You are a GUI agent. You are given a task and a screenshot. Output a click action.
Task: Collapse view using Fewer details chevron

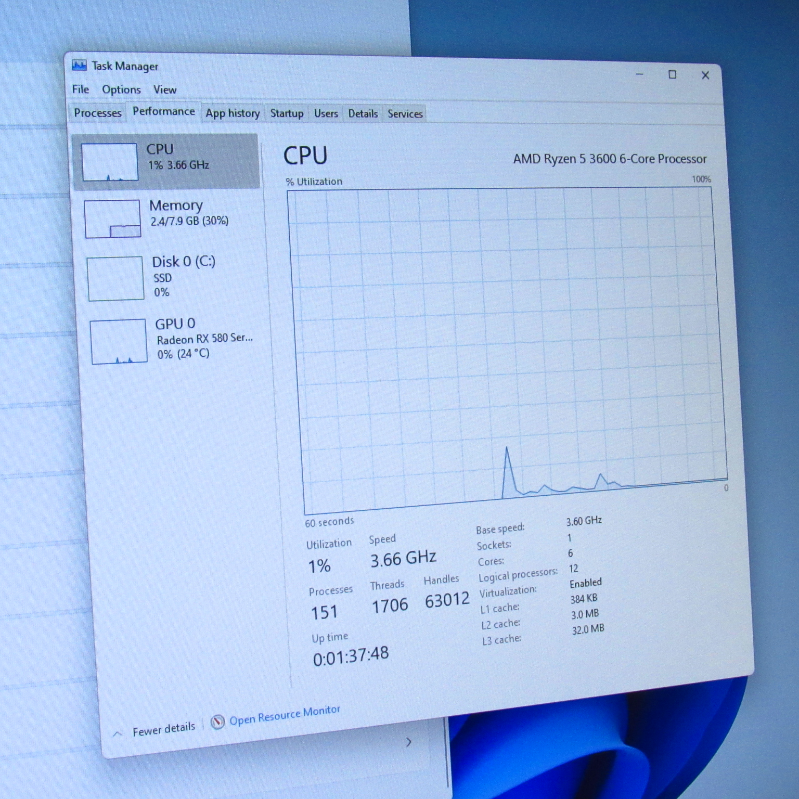118,734
